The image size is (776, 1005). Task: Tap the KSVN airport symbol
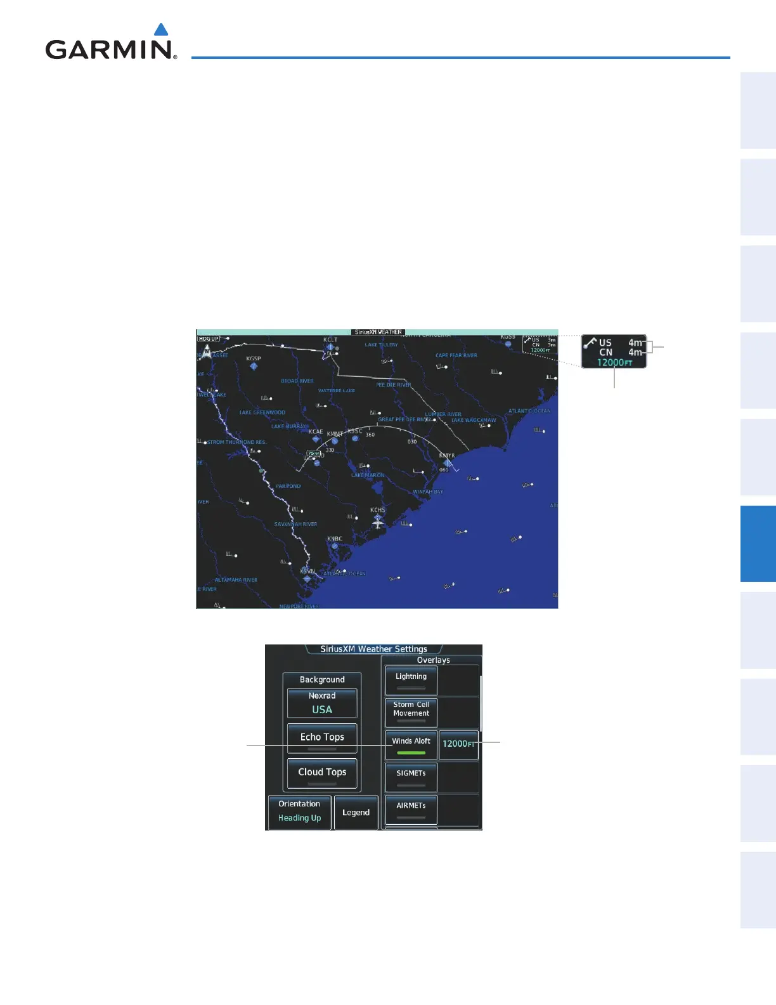[307, 579]
